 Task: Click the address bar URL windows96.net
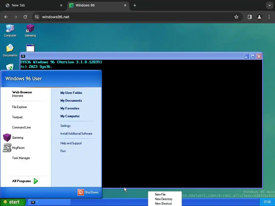click(56, 17)
